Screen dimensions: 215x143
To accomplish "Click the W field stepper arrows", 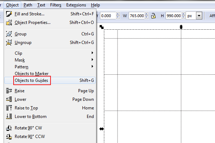I will point(147,16).
